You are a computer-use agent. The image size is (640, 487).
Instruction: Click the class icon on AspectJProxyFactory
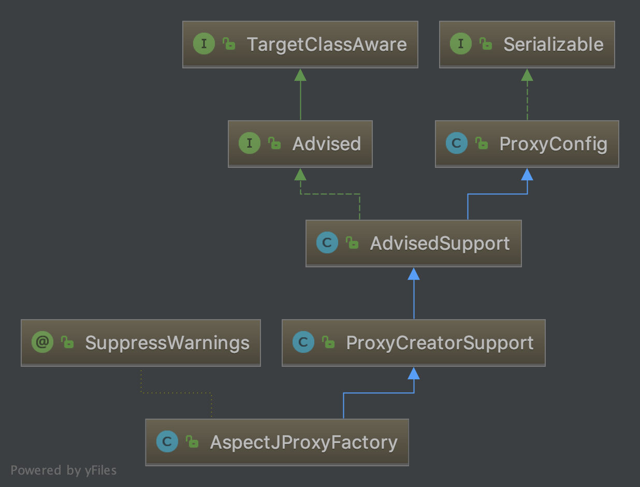tap(167, 442)
